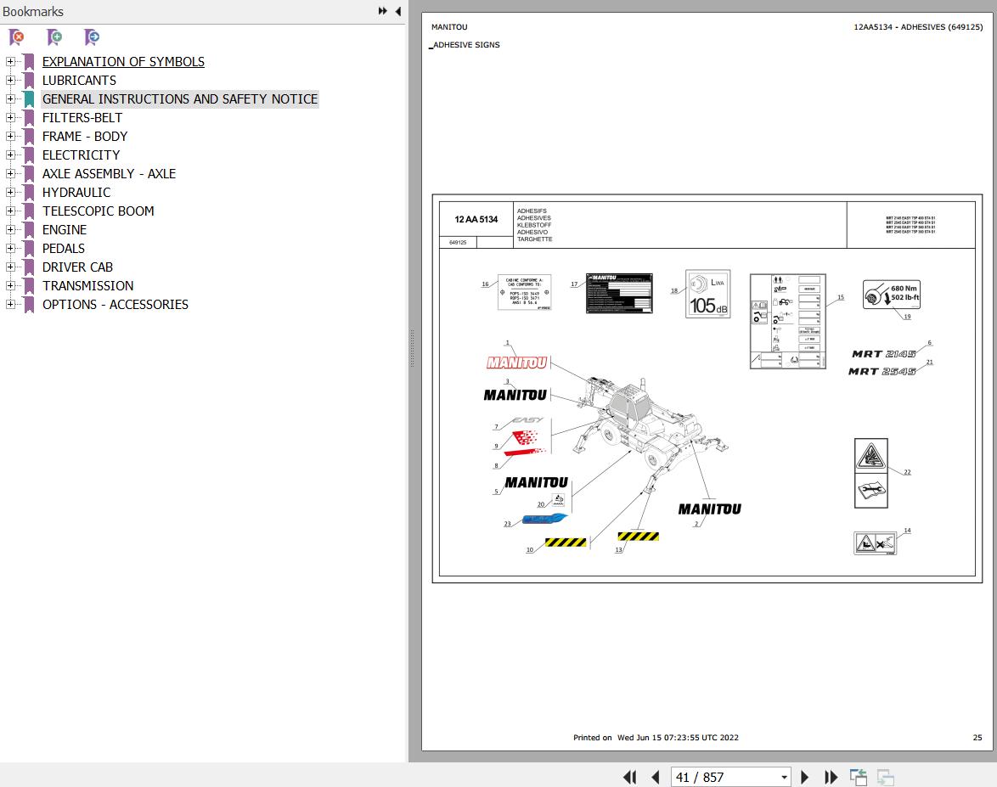Click the delete bookmark icon
997x787 pixels.
point(16,37)
